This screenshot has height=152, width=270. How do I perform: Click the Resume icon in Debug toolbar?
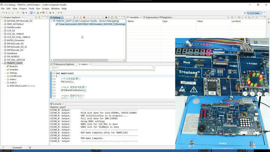click(78, 17)
